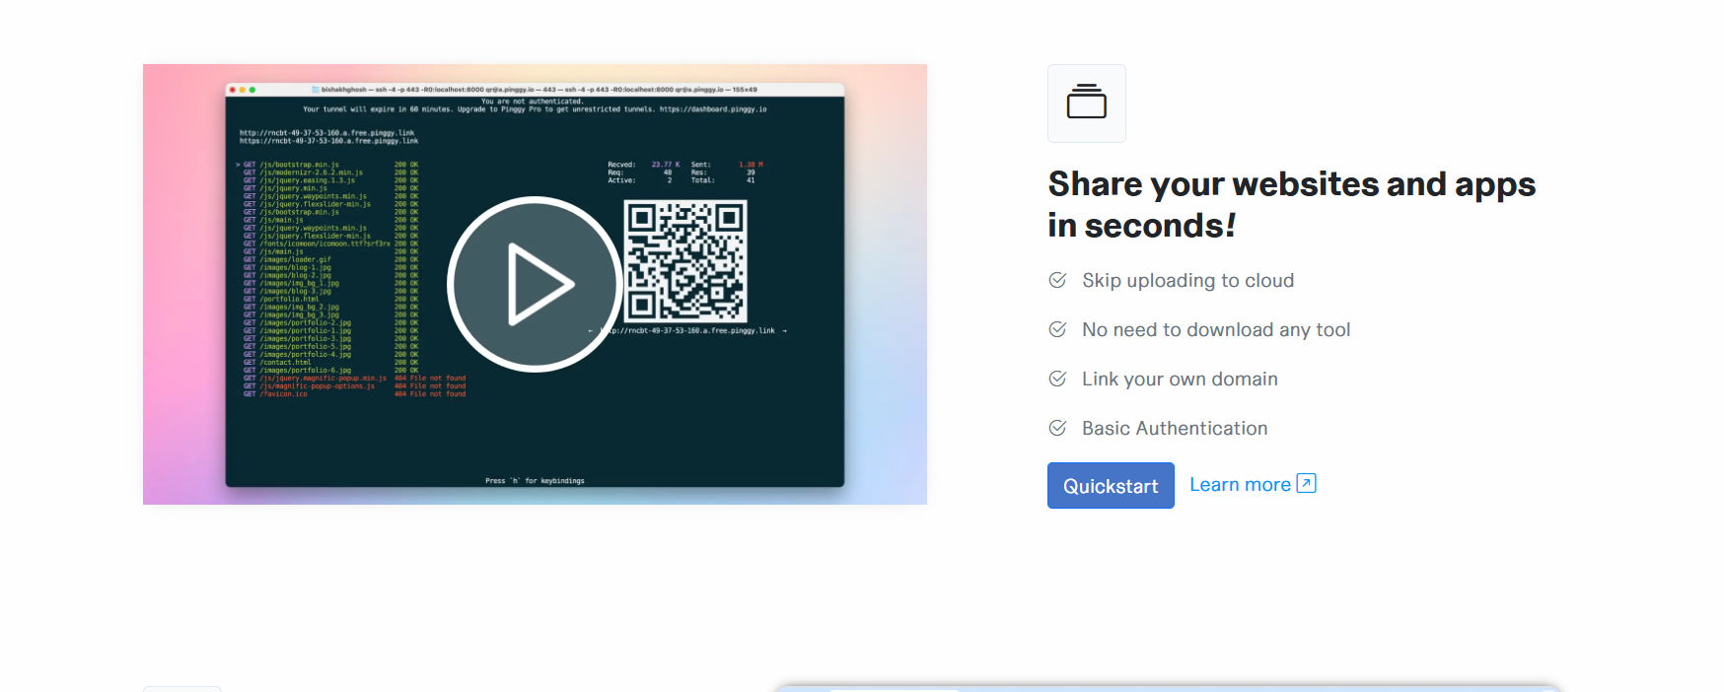
Task: Click the 'Press h for keybindings' text
Action: tap(535, 481)
